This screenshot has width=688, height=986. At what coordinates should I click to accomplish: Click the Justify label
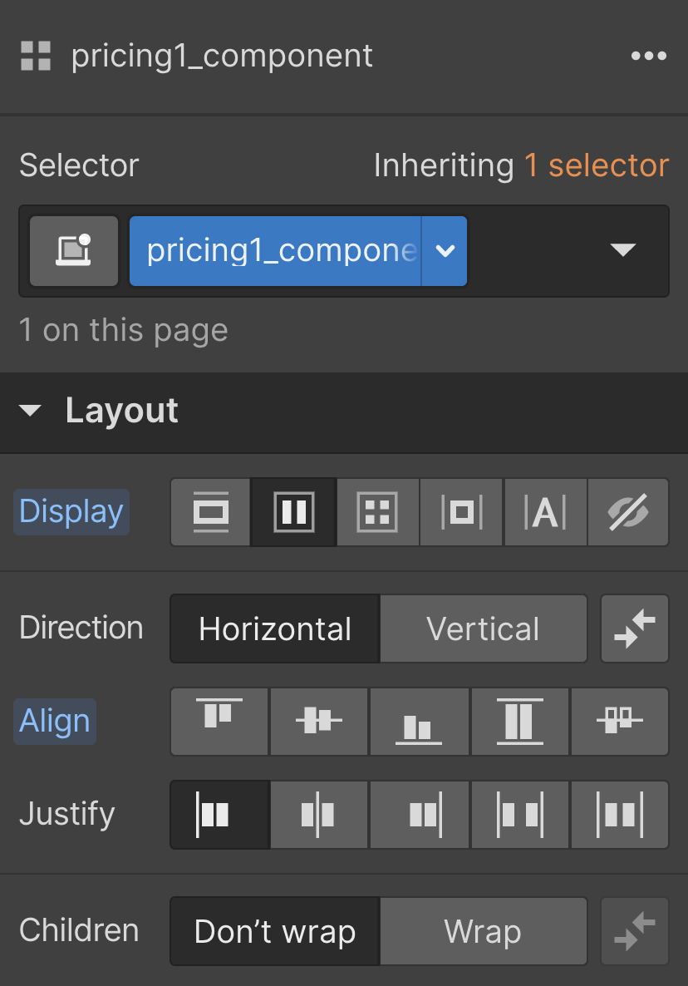(x=67, y=814)
